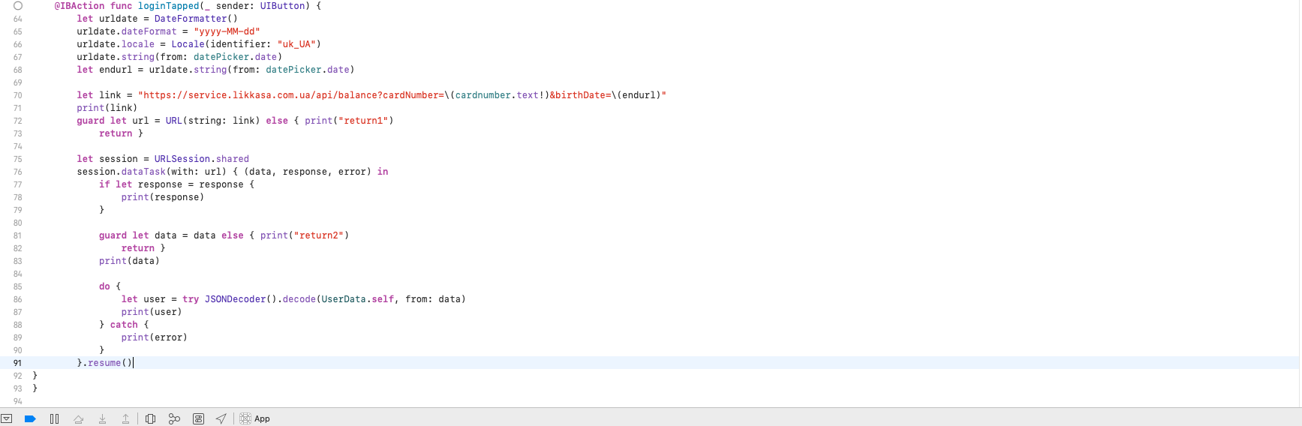Hide the debug area with the toggle icon
The image size is (1302, 426).
pos(6,418)
